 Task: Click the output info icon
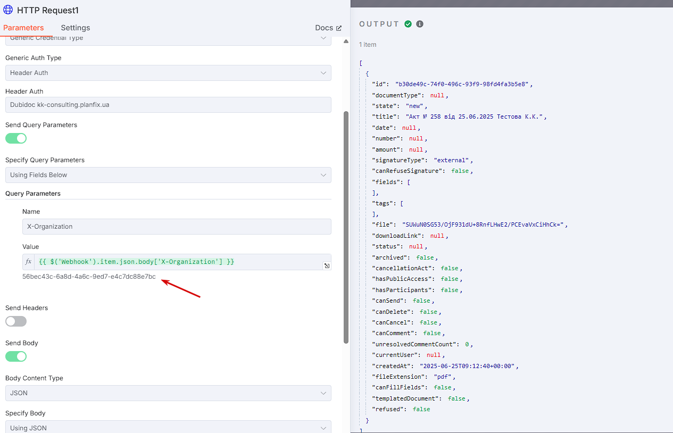pyautogui.click(x=420, y=24)
